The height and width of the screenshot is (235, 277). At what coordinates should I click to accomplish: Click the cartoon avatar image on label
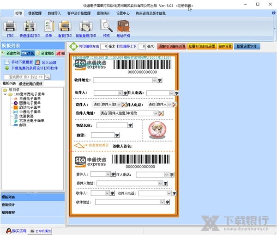tap(157, 130)
